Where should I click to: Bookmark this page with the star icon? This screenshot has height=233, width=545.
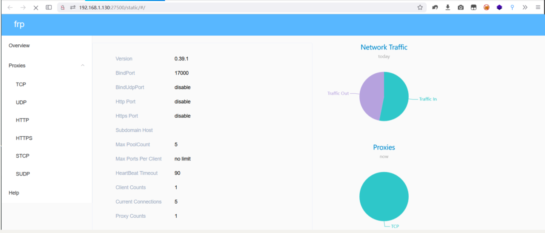[420, 7]
